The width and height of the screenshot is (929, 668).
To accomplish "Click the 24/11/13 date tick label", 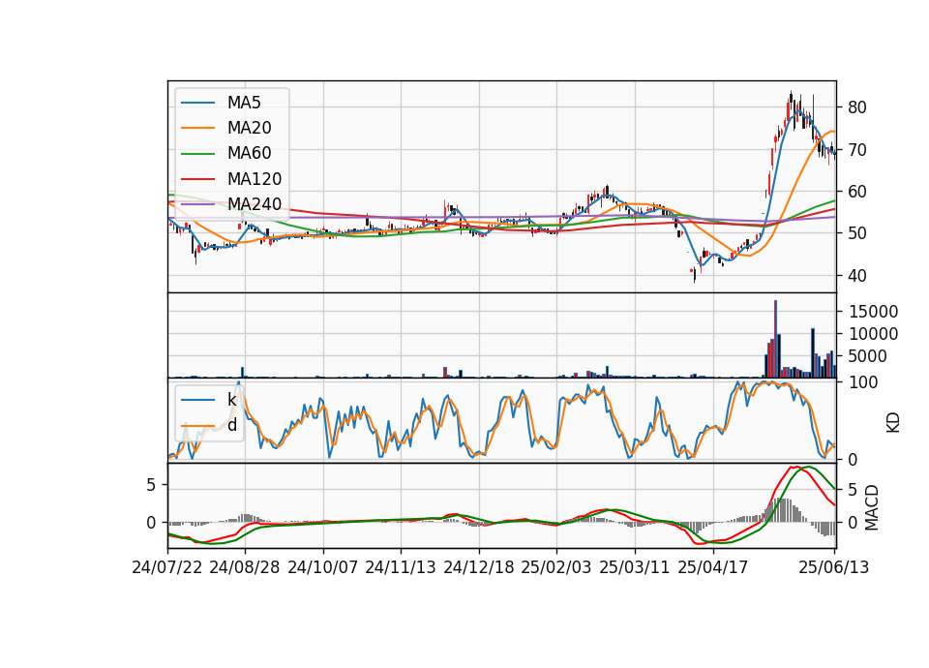I will pos(401,568).
